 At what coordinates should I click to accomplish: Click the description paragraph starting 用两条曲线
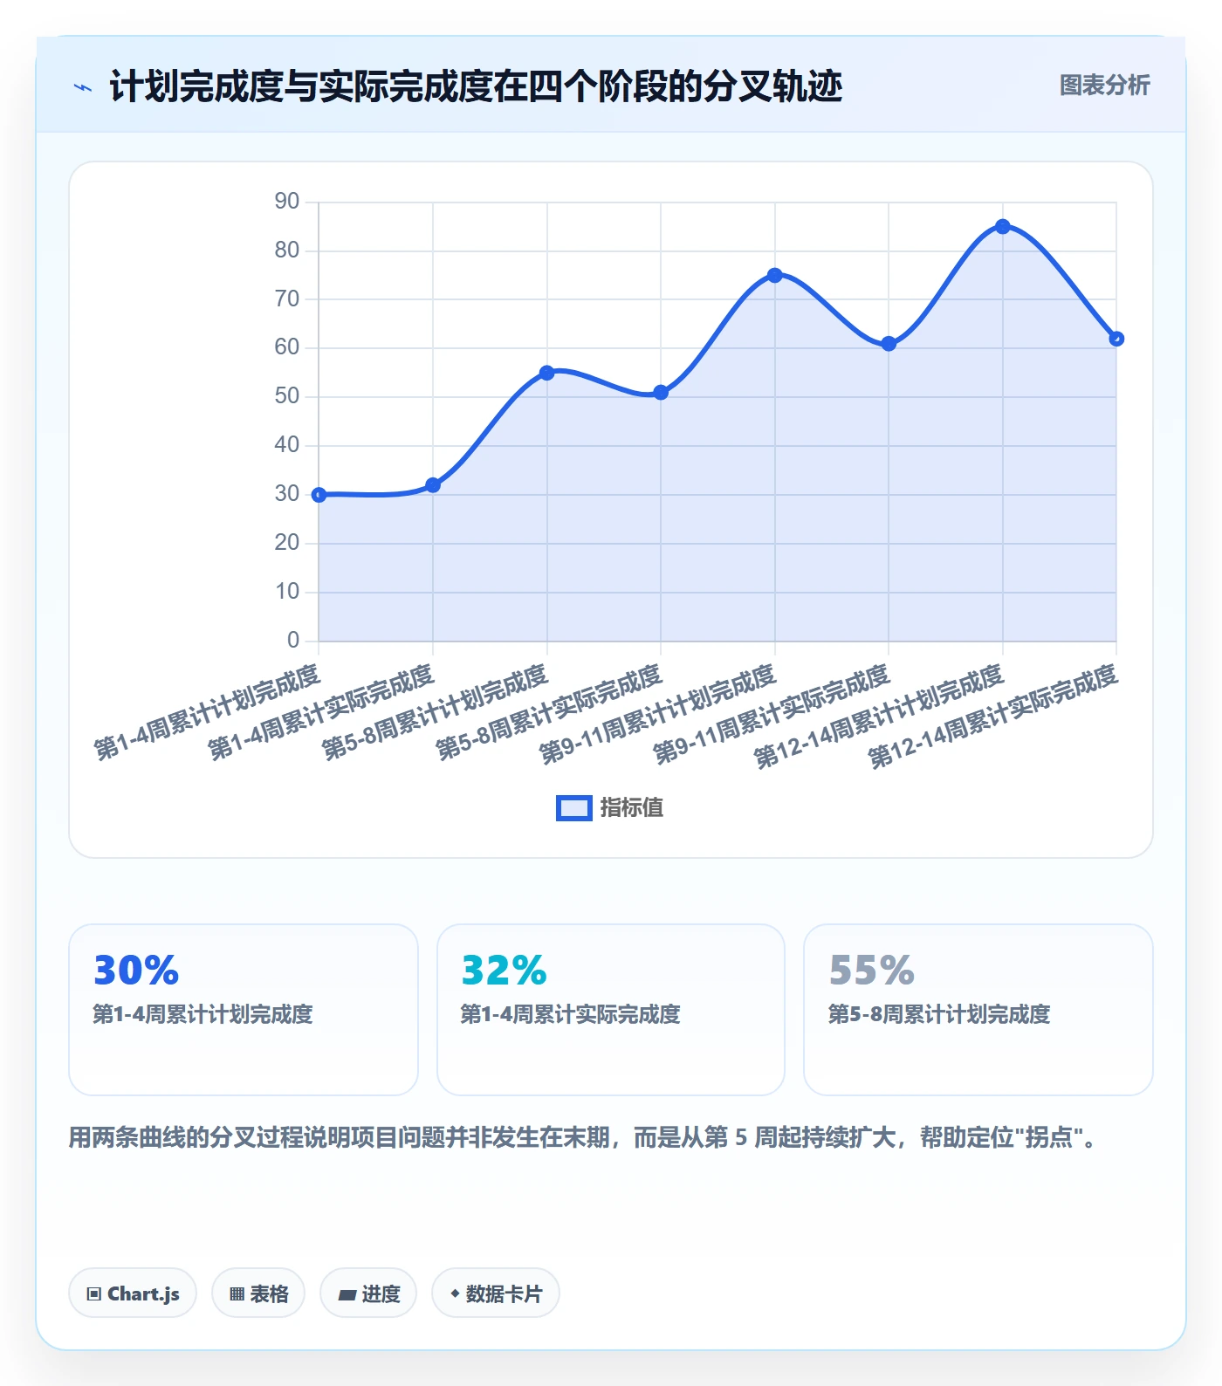[x=585, y=1138]
